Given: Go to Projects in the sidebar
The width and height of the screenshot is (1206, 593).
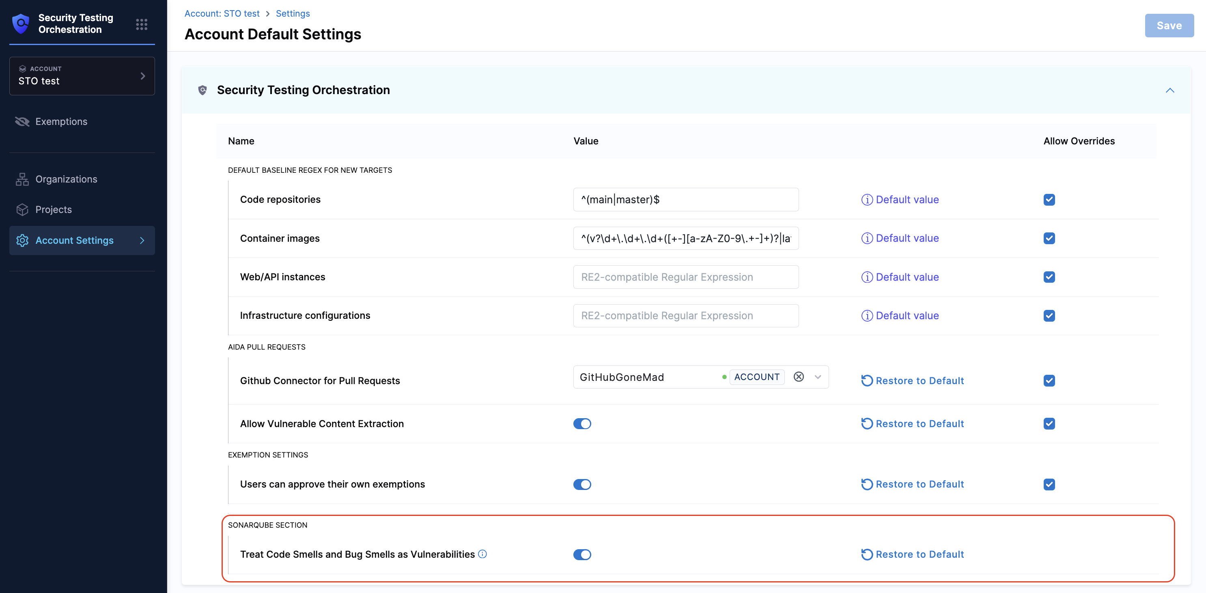Looking at the screenshot, I should 54,210.
